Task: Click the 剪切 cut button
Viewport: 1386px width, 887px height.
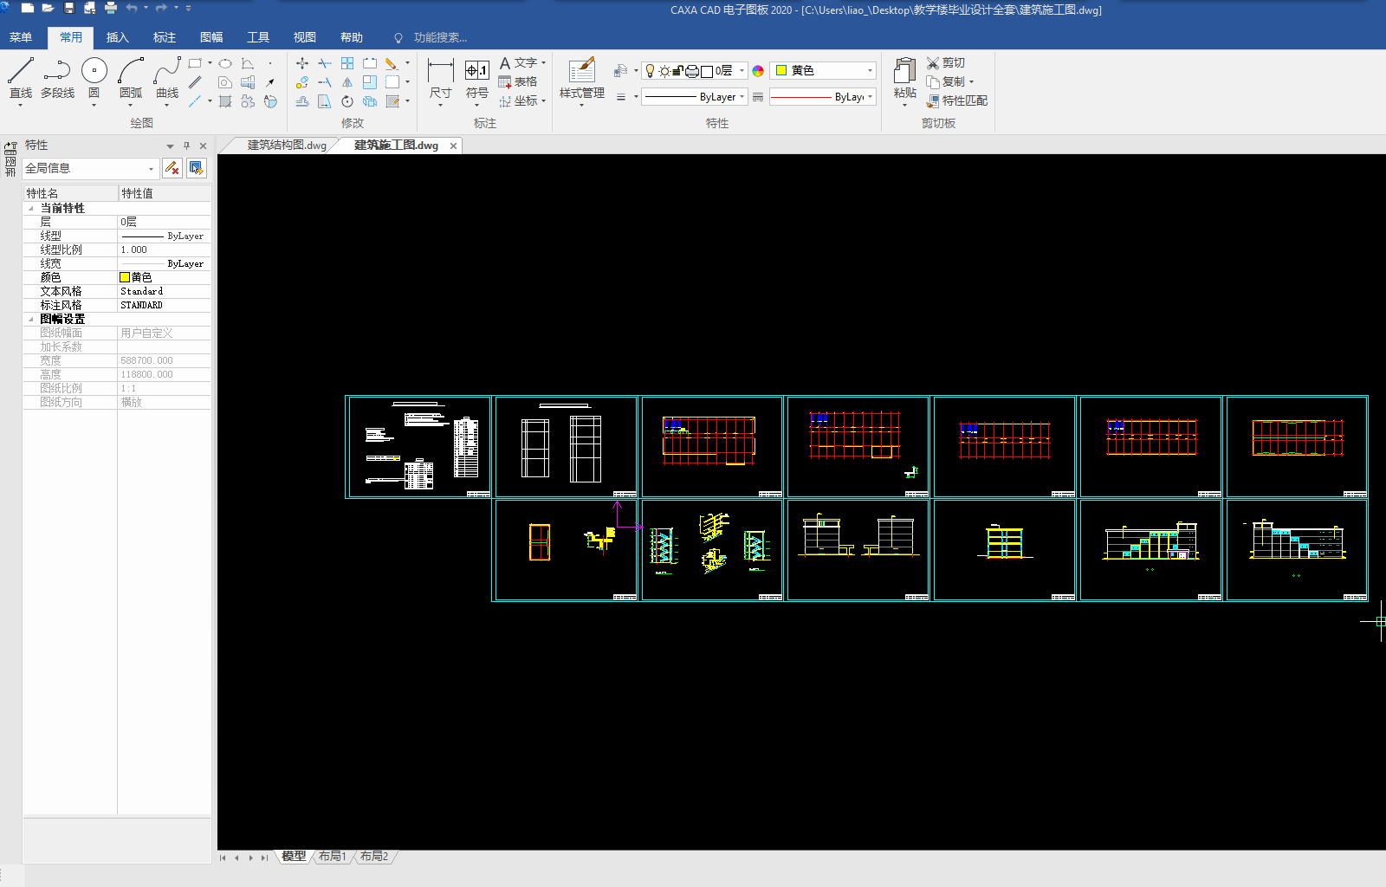Action: (945, 63)
